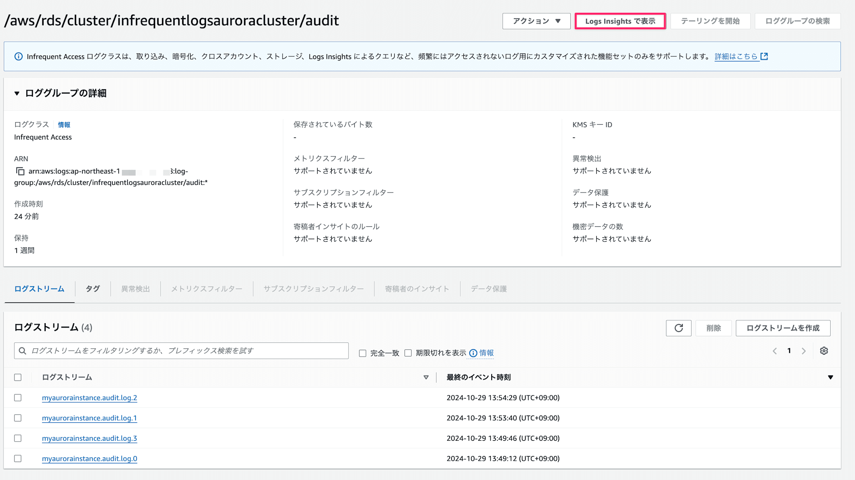
Task: Open the 異常検出 tab
Action: click(136, 289)
